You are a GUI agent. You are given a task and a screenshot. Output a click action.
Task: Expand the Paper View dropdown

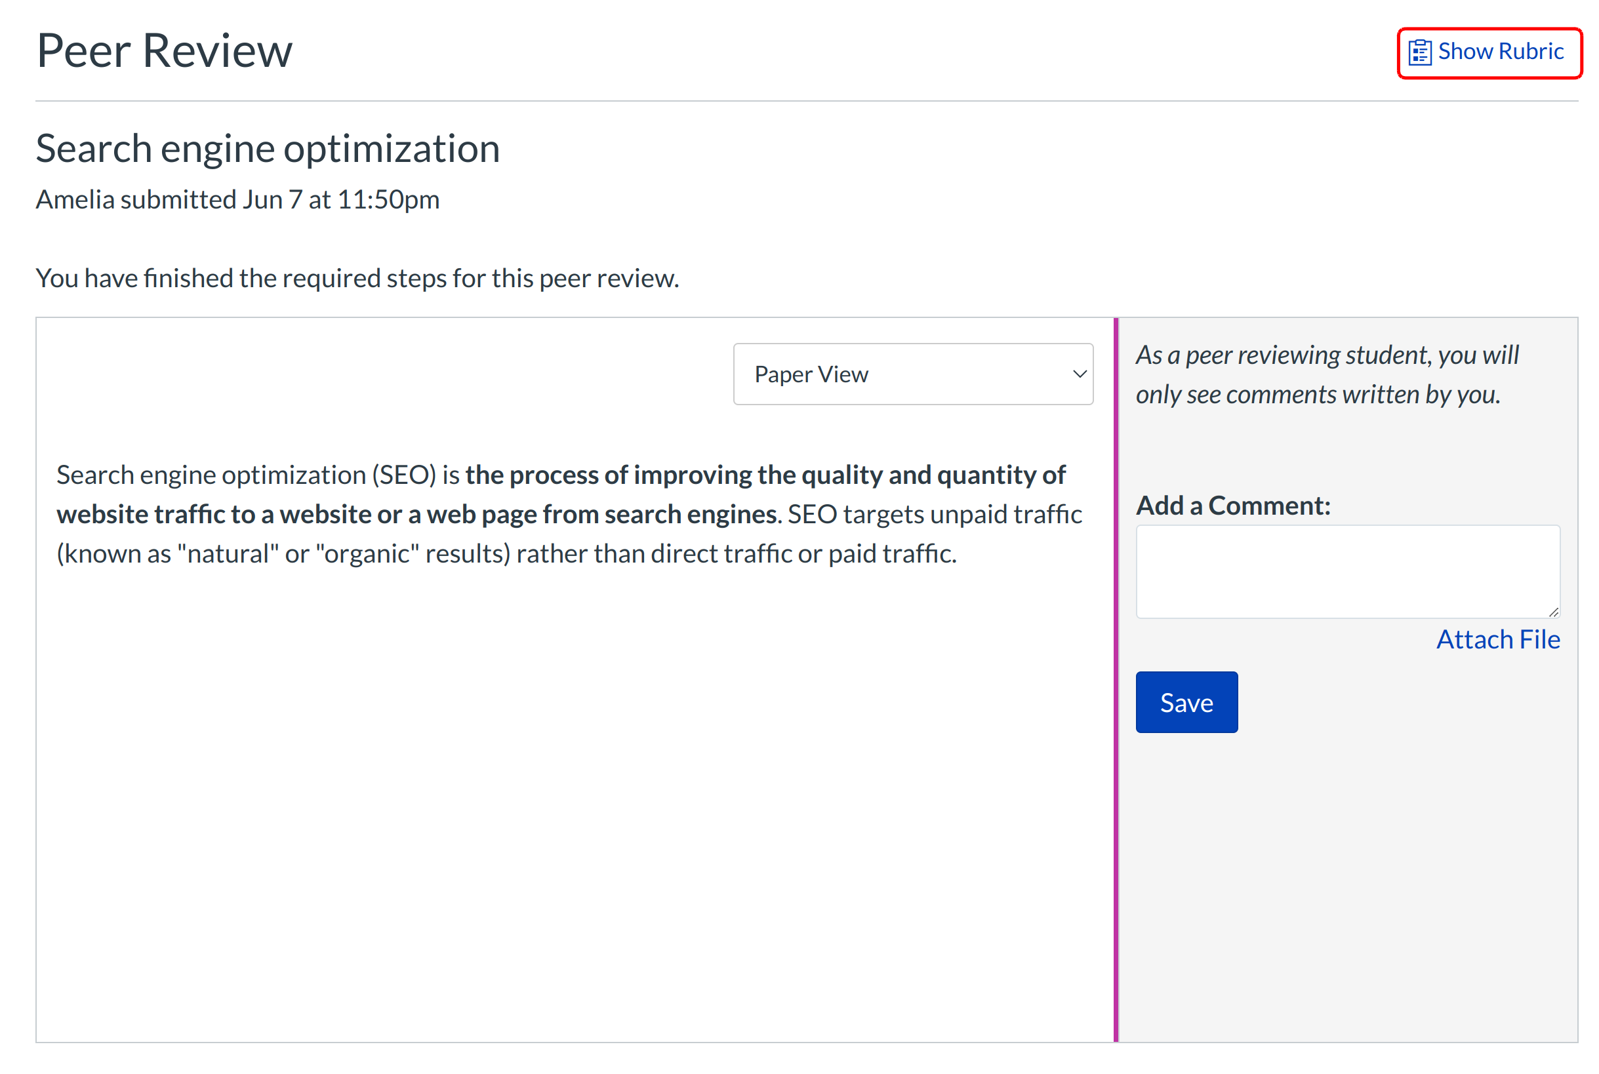point(912,374)
